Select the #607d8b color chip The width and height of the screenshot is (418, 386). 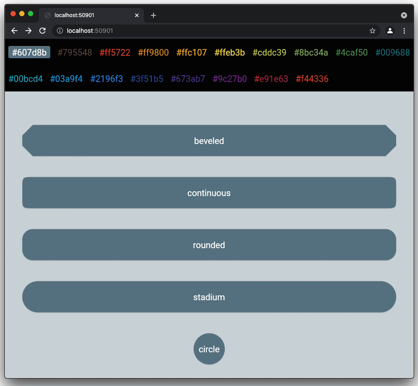[x=29, y=52]
